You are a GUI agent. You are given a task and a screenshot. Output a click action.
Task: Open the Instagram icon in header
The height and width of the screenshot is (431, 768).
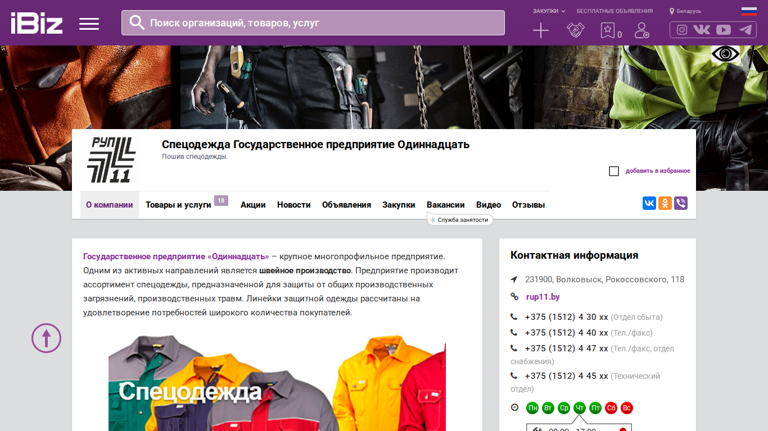(x=682, y=30)
